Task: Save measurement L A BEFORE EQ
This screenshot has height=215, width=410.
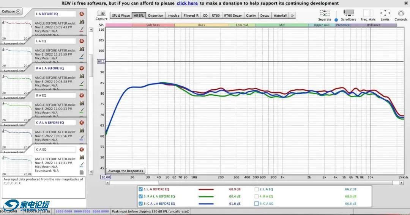Action: (82, 22)
